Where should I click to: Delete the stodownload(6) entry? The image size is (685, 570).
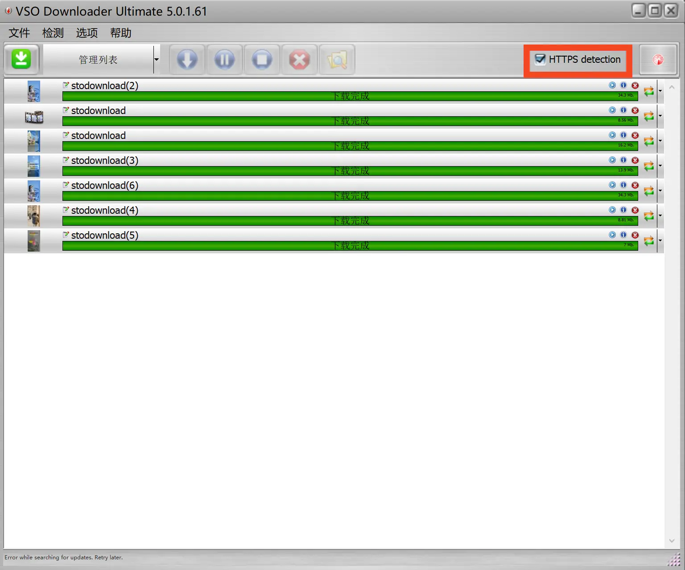635,185
